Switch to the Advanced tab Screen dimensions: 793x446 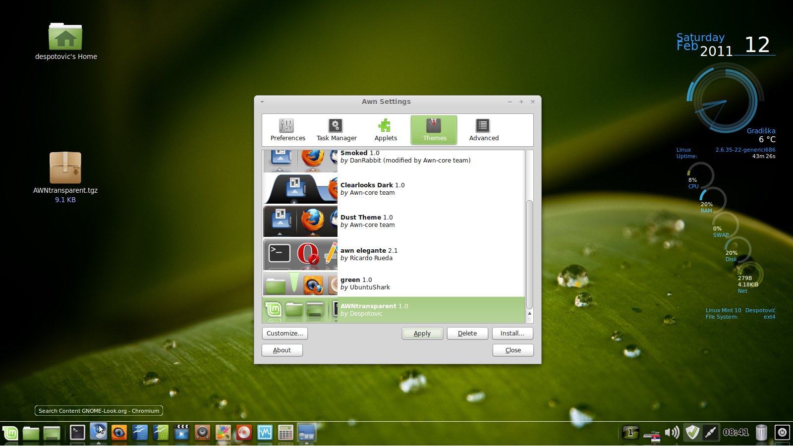484,130
